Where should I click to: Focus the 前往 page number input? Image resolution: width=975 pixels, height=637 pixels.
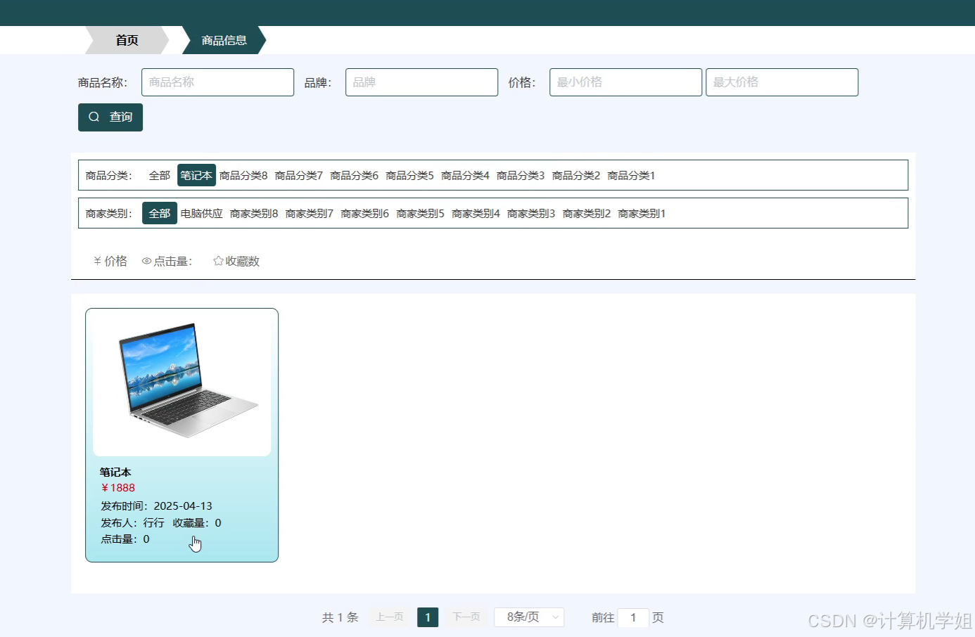pyautogui.click(x=633, y=617)
